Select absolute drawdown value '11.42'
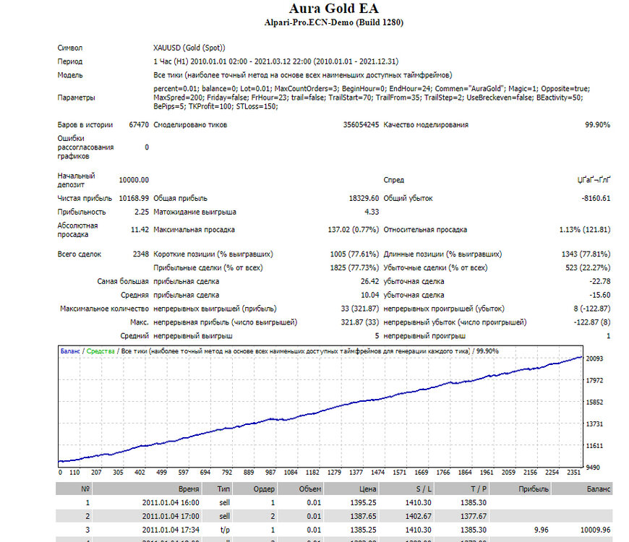 click(x=140, y=229)
